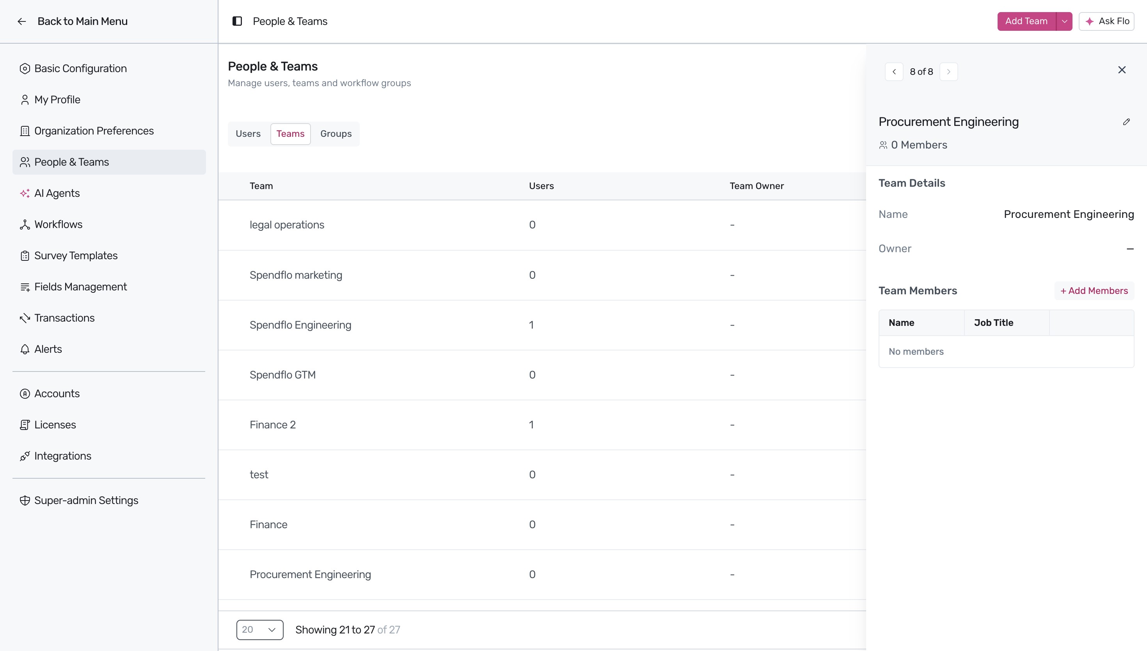Image resolution: width=1147 pixels, height=651 pixels.
Task: Click the Workflows branch icon
Action: [25, 225]
